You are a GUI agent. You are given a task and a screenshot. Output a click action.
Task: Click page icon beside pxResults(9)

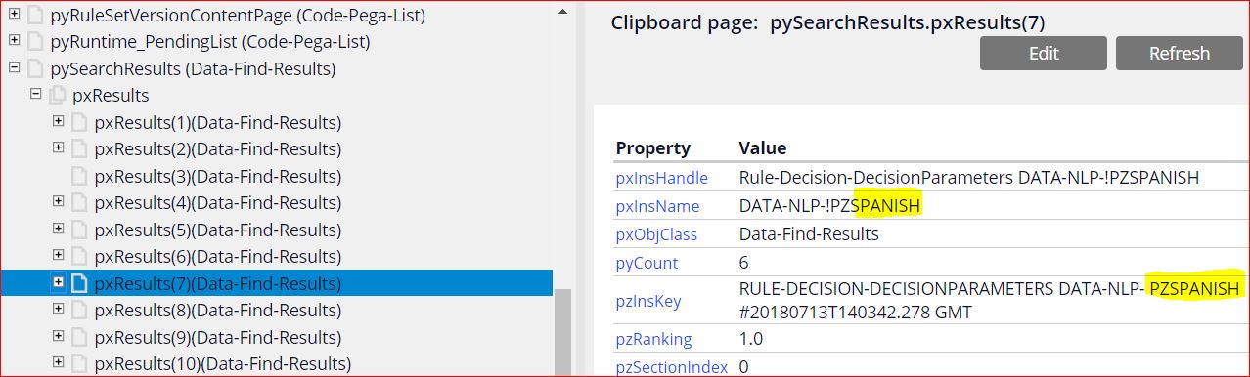pyautogui.click(x=79, y=338)
